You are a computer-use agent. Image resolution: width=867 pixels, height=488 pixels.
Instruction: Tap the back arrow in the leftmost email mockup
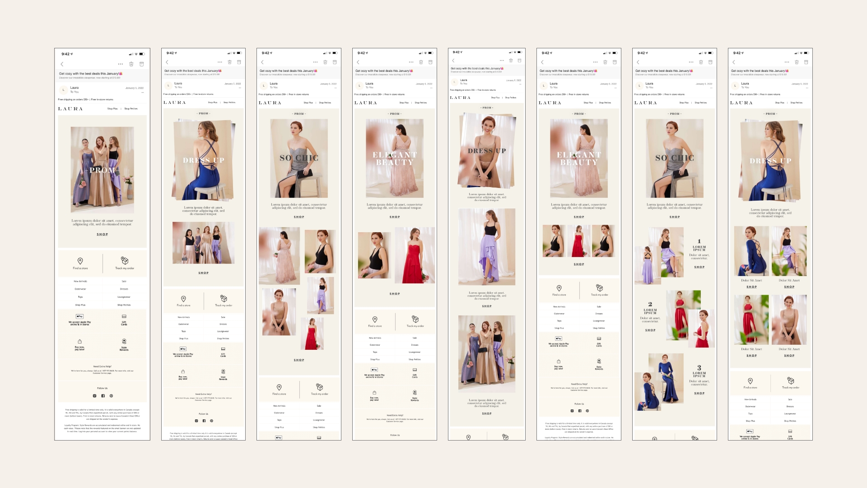tap(62, 64)
